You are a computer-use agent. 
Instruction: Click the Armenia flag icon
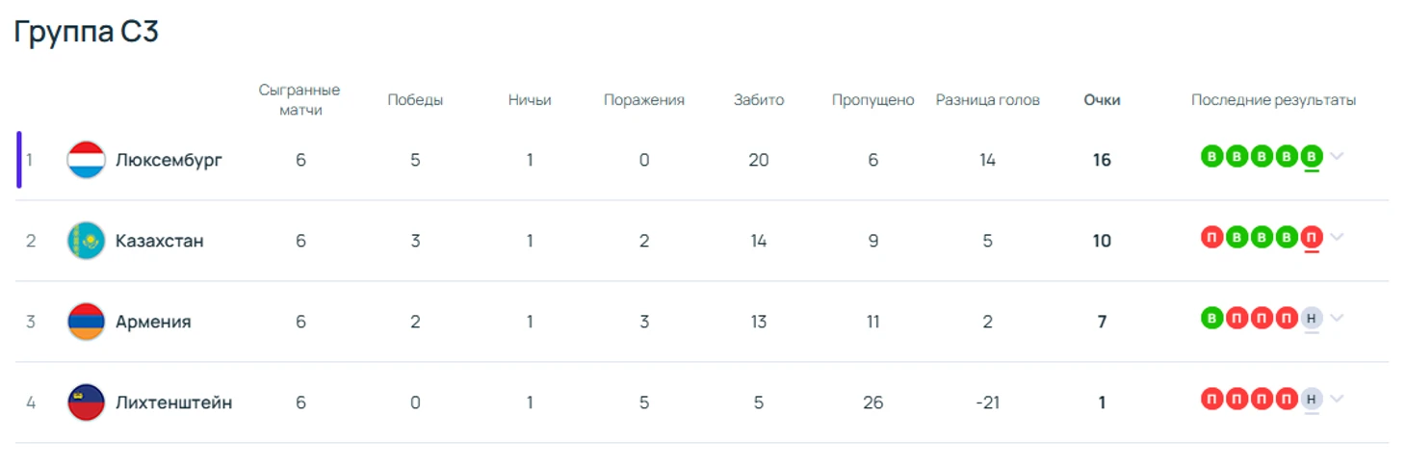click(86, 322)
